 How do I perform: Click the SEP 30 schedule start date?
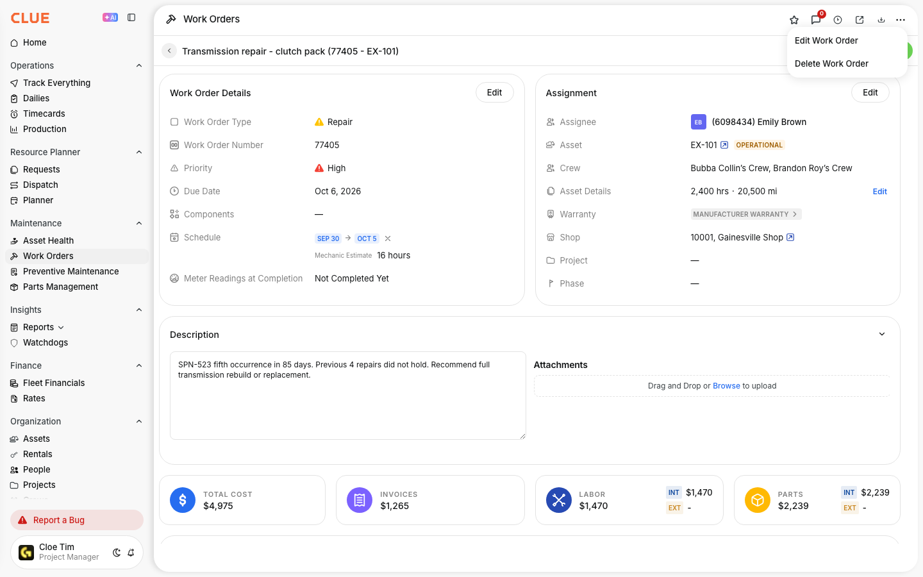[x=328, y=238]
